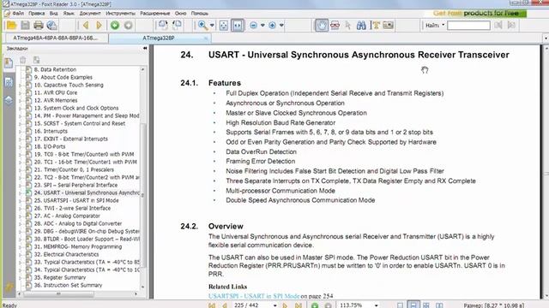Open Search with binoculars icon
This screenshot has width=549, height=308.
(x=361, y=25)
